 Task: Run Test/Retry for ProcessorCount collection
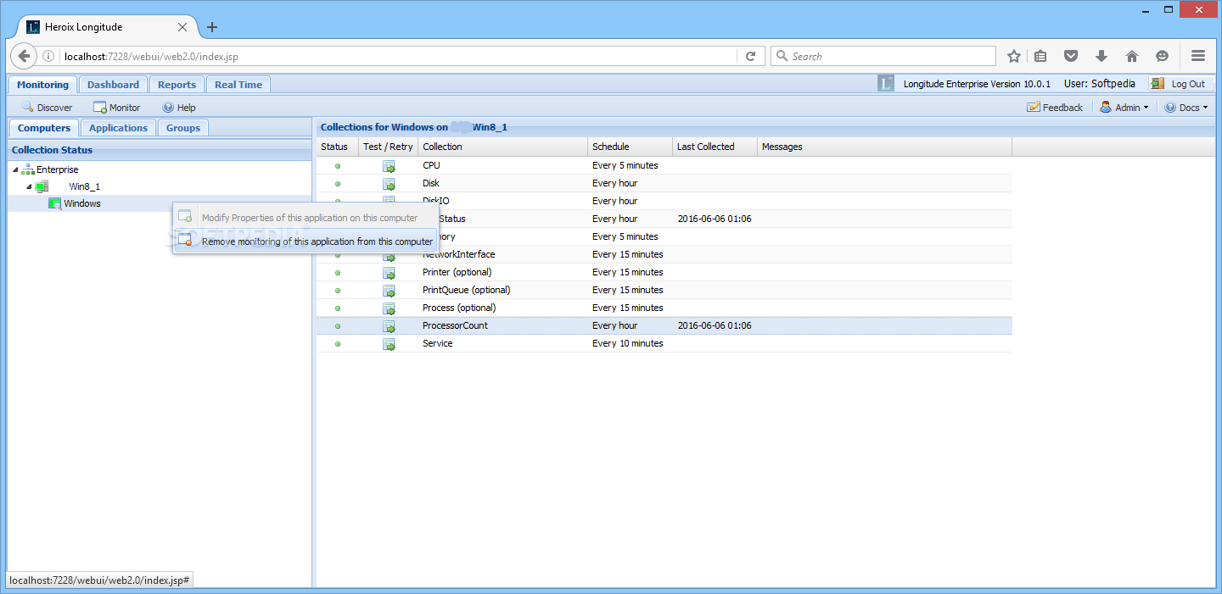(x=389, y=326)
